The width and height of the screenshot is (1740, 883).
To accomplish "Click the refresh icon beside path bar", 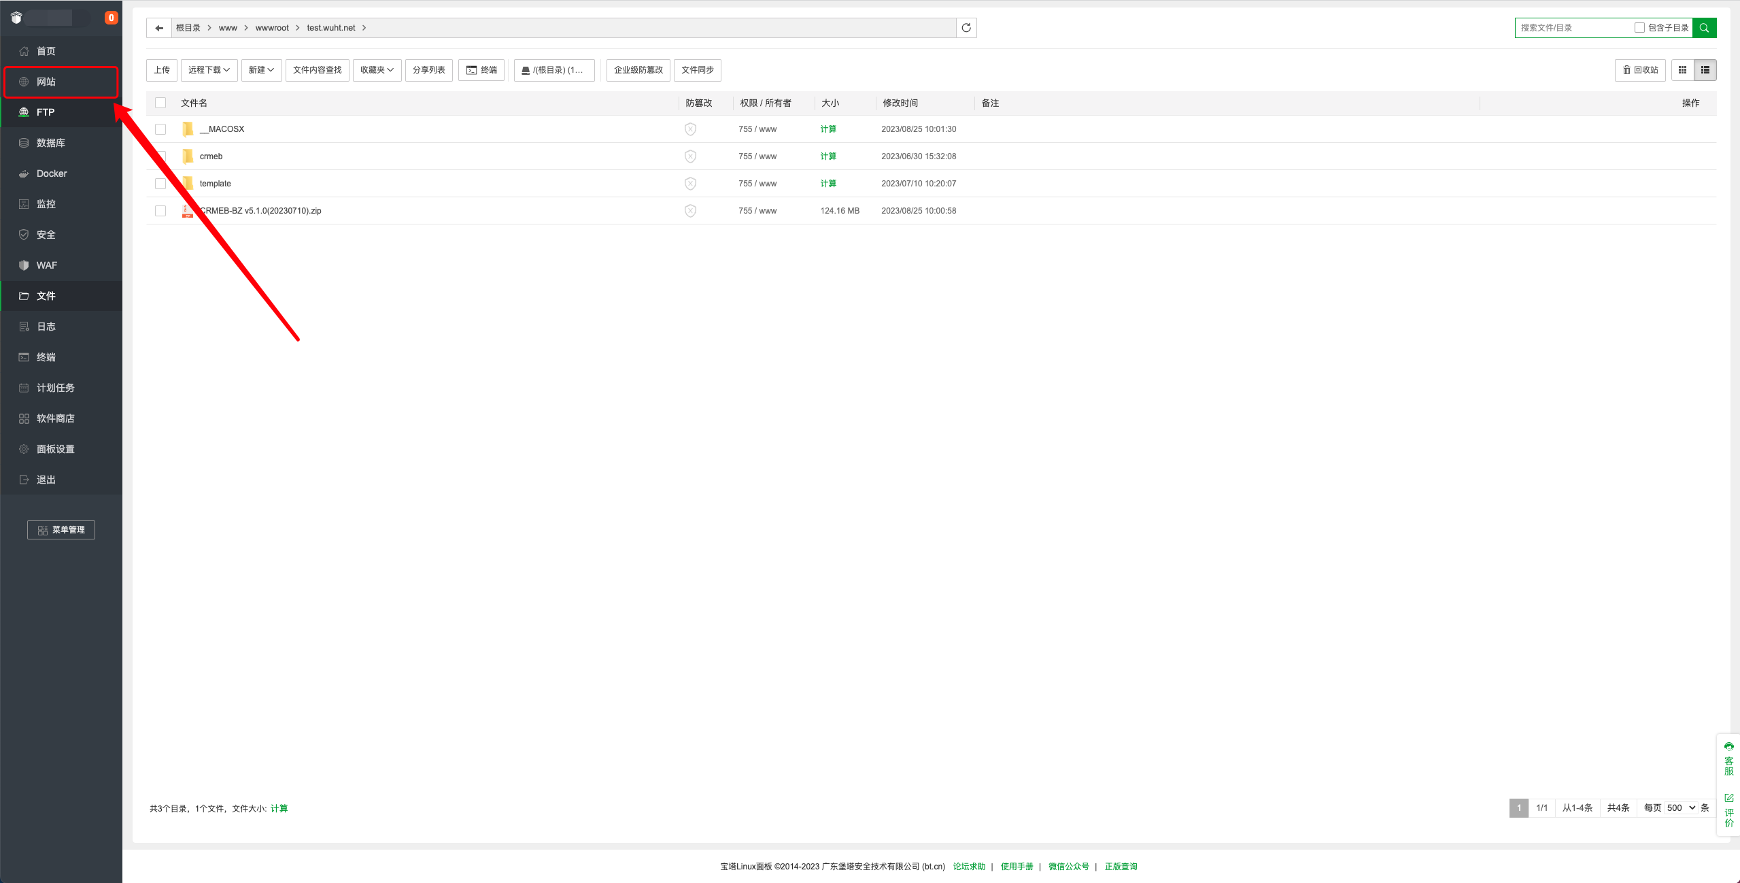I will [966, 28].
